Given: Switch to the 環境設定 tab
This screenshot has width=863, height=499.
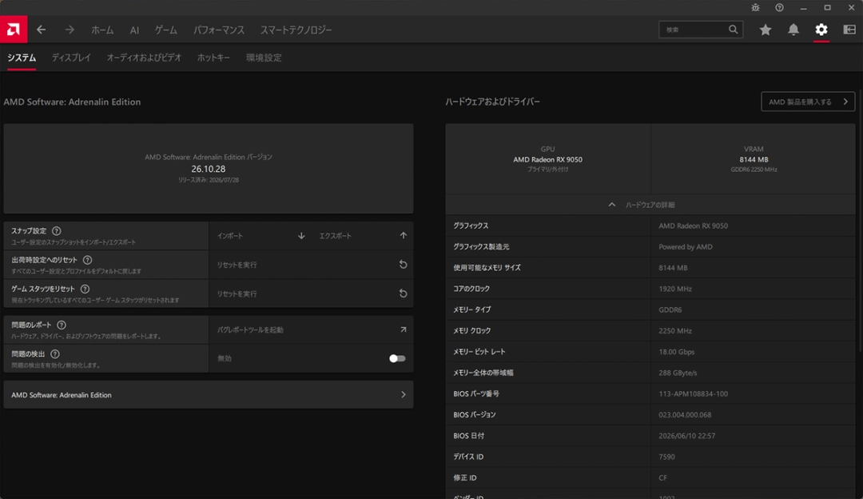Looking at the screenshot, I should 264,58.
